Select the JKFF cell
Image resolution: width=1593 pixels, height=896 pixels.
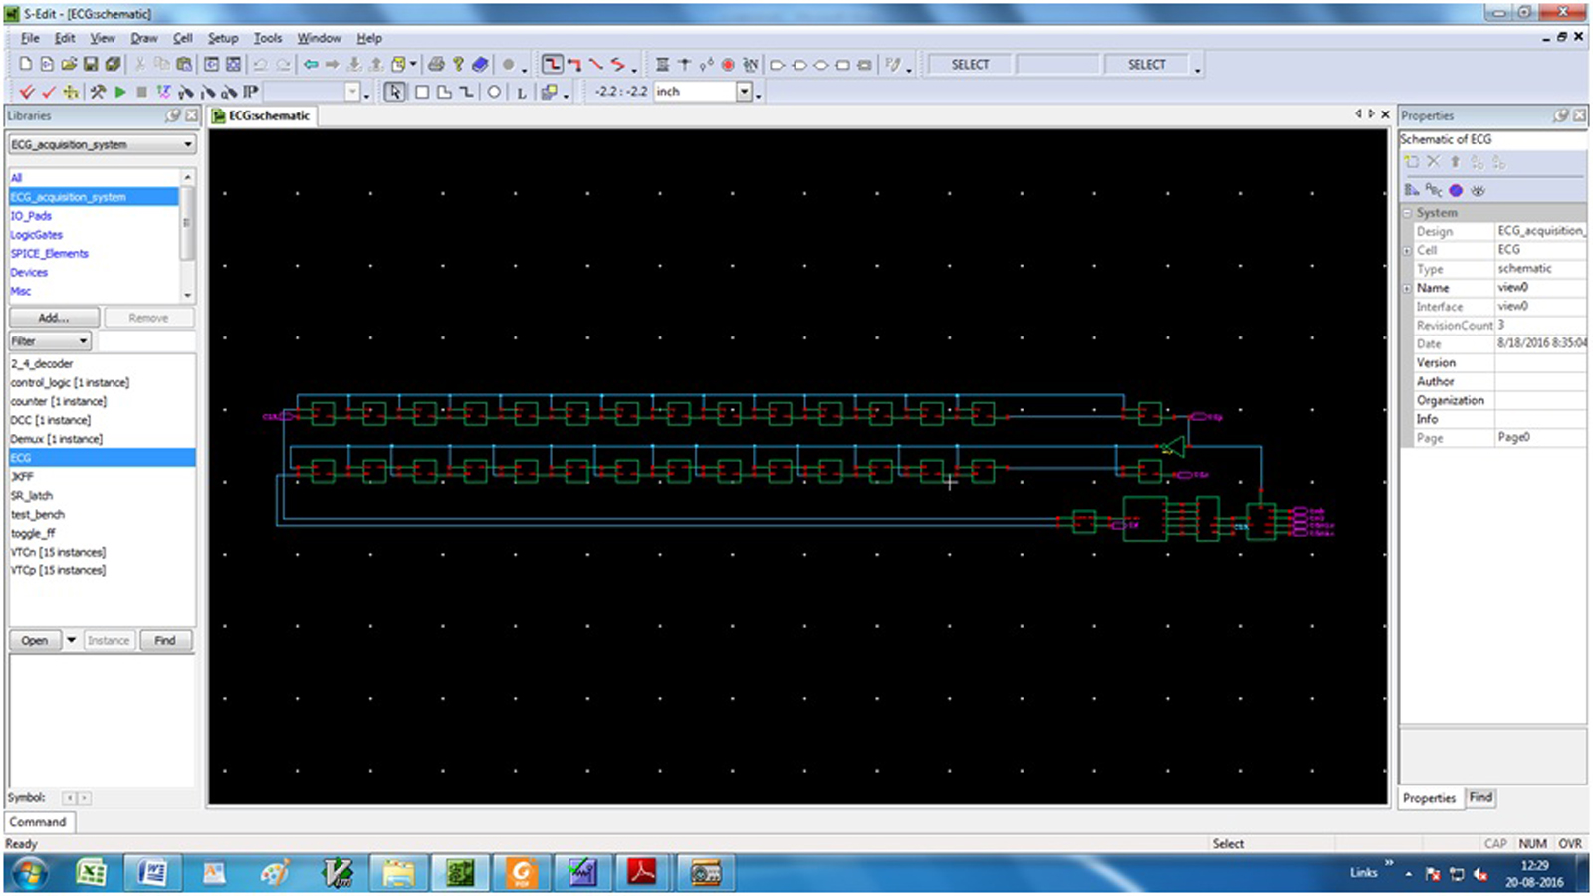22,477
